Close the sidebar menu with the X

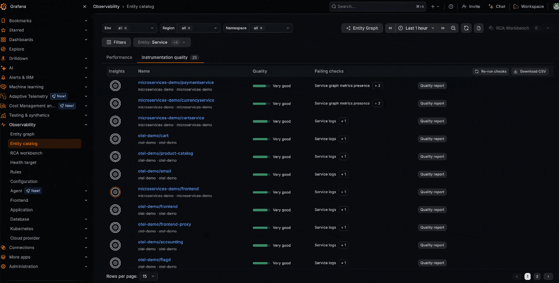click(85, 7)
